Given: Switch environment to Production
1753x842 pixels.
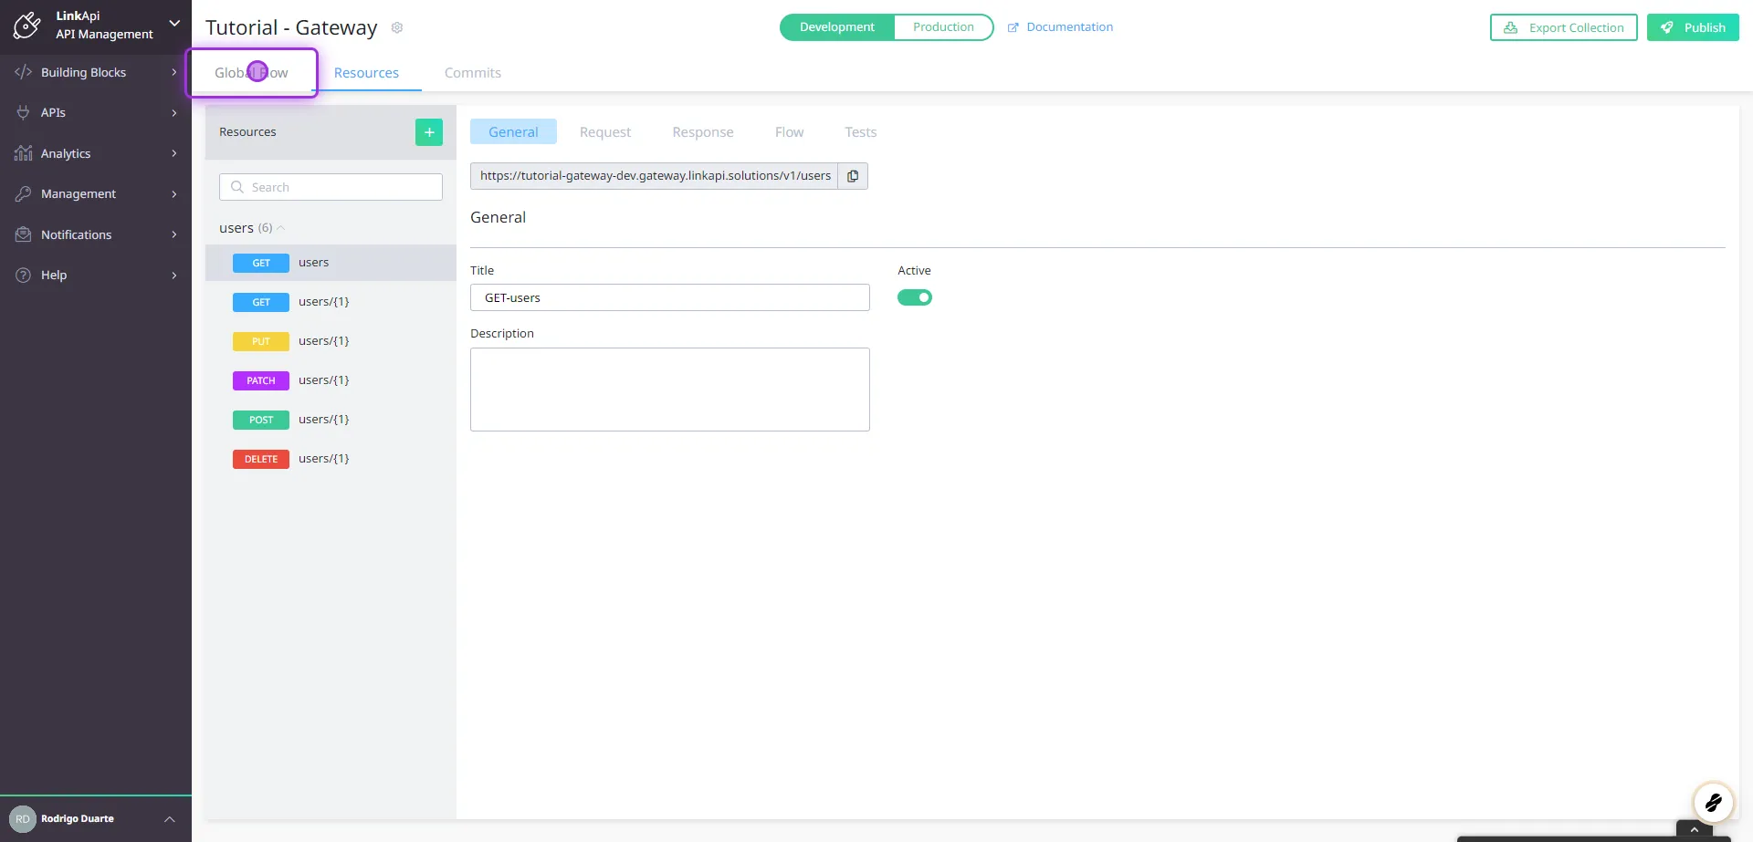Looking at the screenshot, I should 943,26.
